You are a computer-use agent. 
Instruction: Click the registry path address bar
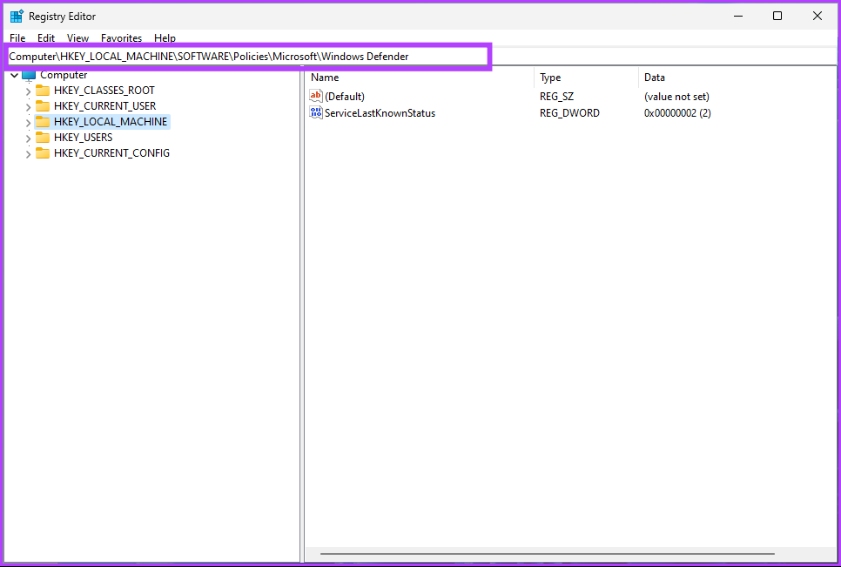[x=246, y=57]
